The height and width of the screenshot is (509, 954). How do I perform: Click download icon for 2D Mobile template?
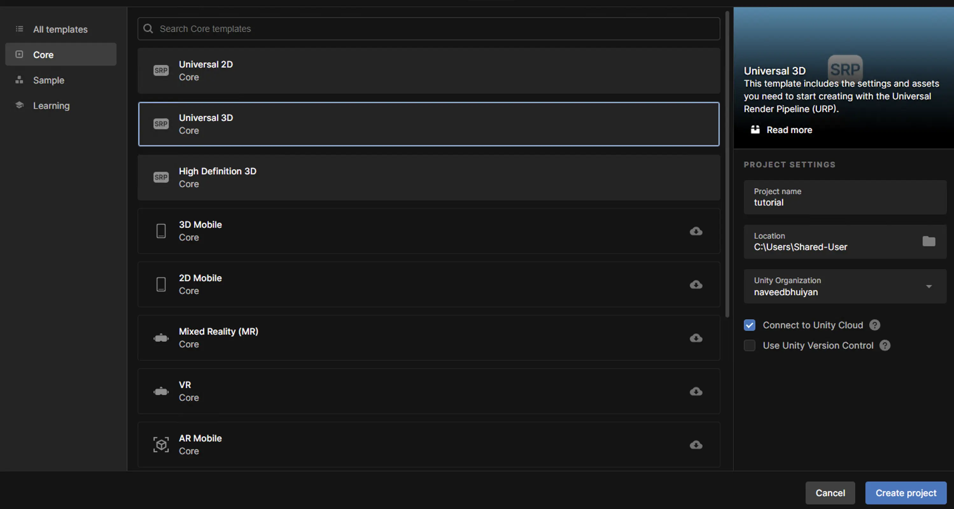tap(696, 285)
